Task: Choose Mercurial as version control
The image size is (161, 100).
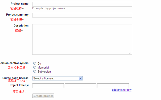Action: click(35, 67)
